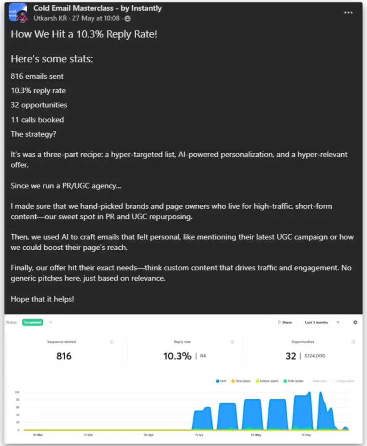
Task: Click the Share button on the dashboard
Action: (x=284, y=322)
